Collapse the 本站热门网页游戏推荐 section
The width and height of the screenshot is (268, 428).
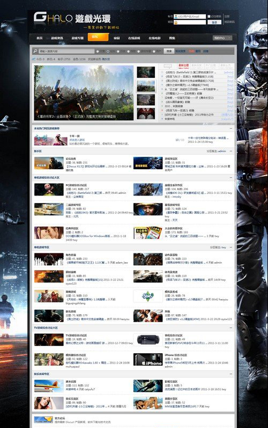pos(231,128)
